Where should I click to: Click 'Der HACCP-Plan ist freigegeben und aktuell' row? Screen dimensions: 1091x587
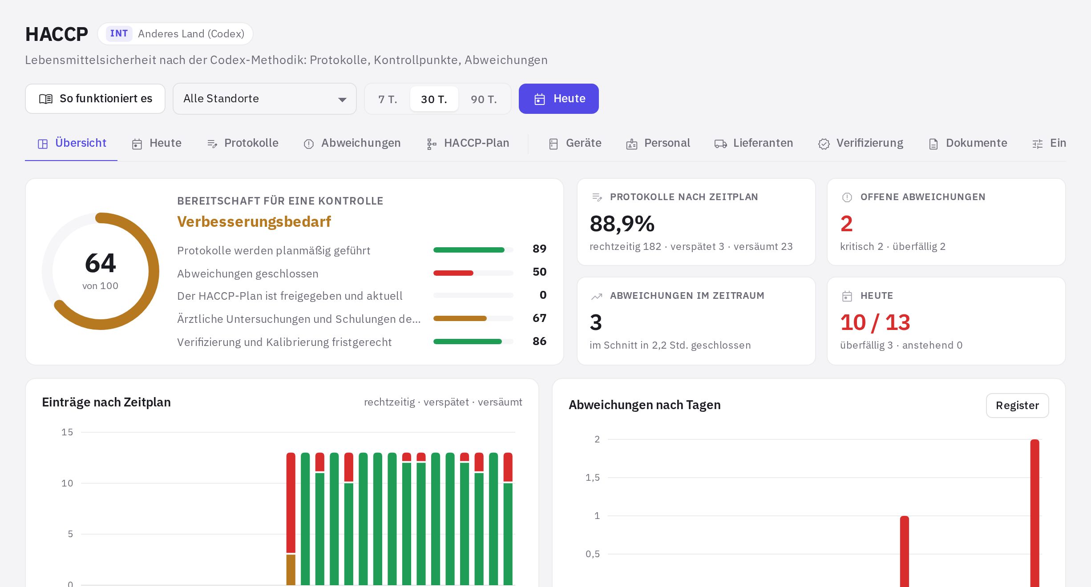click(362, 296)
